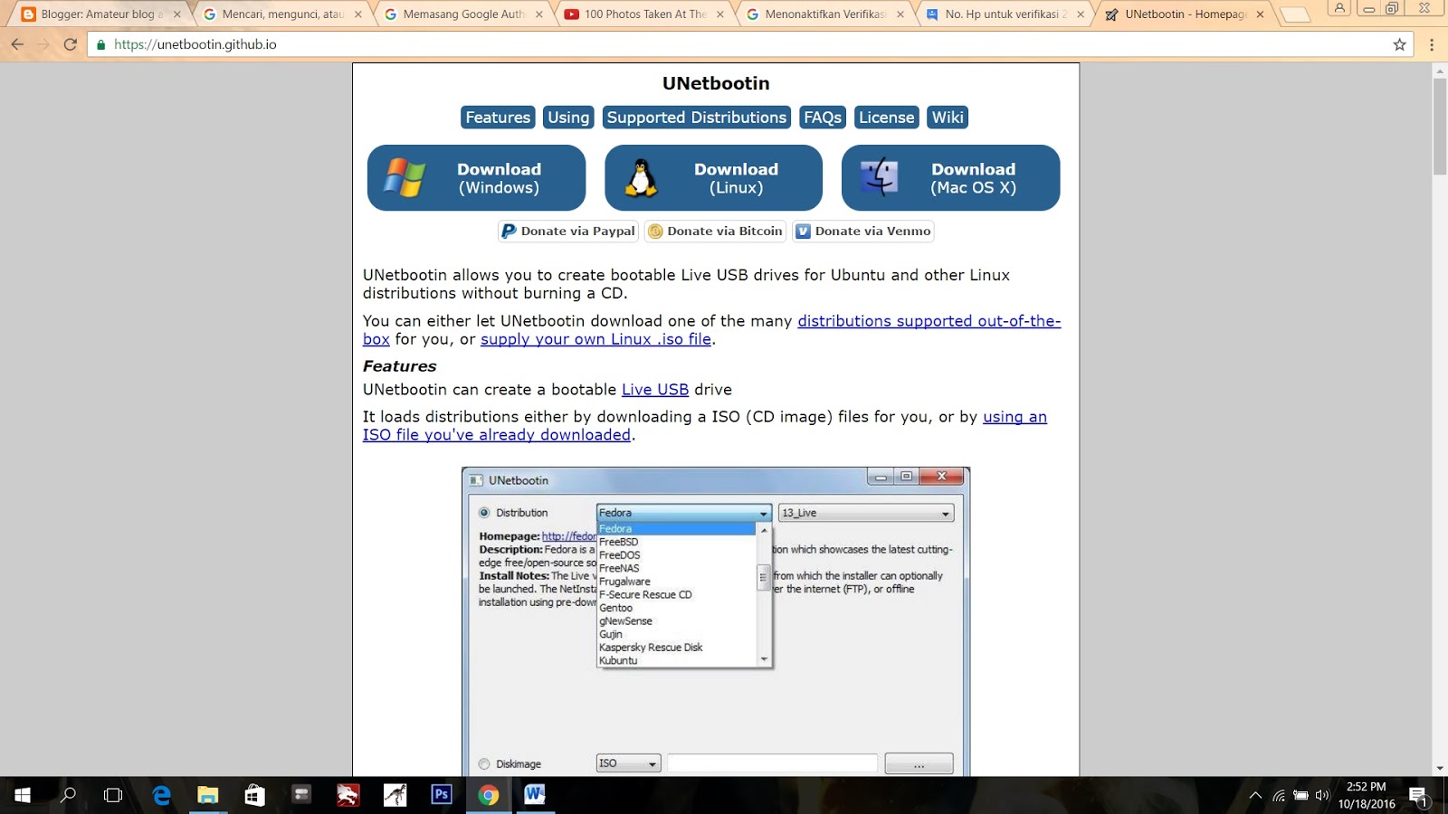1448x814 pixels.
Task: Open network status in the system tray
Action: coord(1279,796)
